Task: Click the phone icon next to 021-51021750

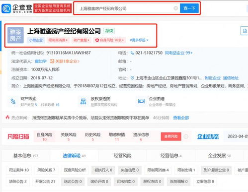Action: (x=132, y=53)
